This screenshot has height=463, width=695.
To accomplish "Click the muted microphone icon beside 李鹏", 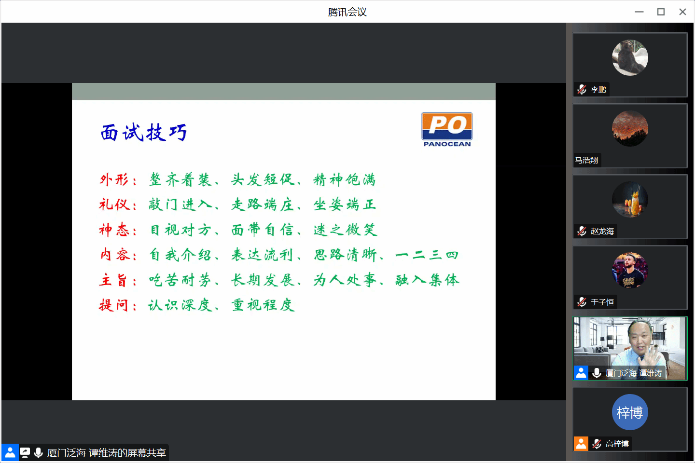I will [x=582, y=89].
